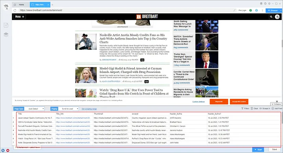This screenshot has height=153, width=283.
Task: Click the excerpt column header
Action: coord(150,114)
